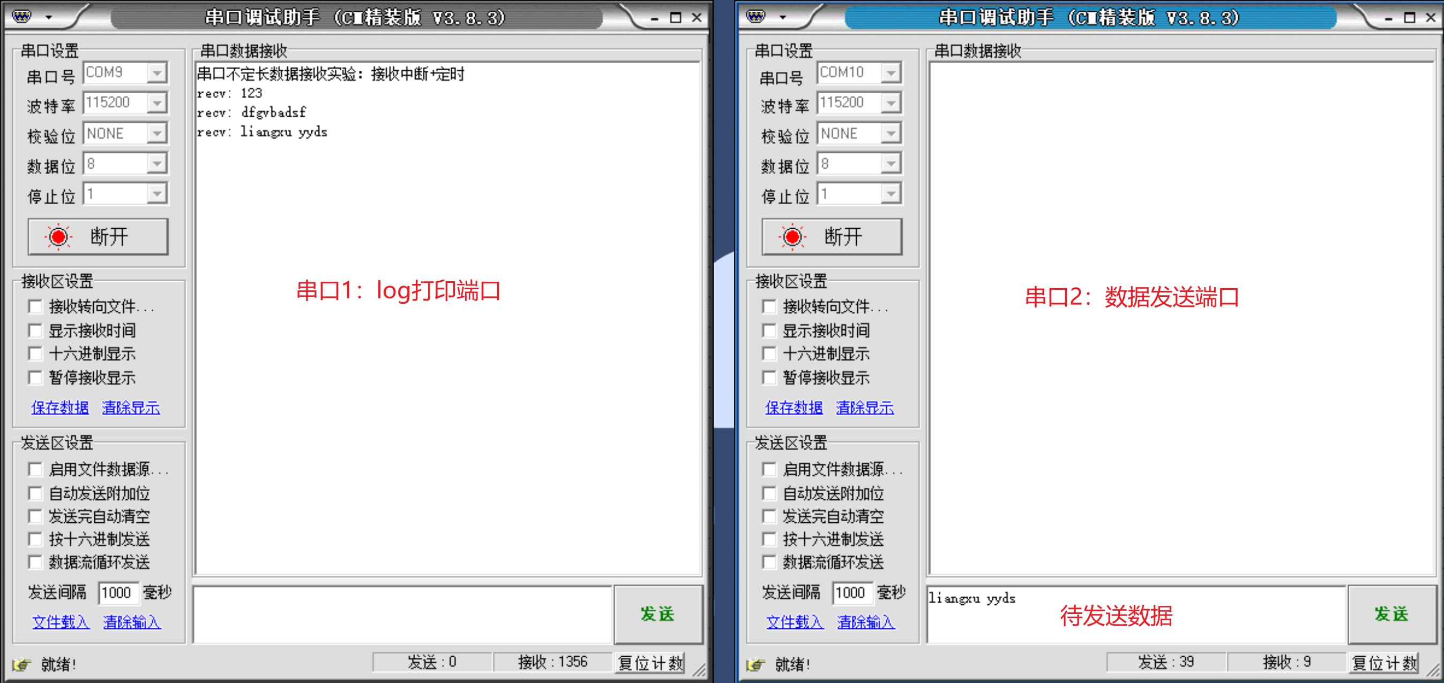
Task: Click app logo icon in COM10 window title bar
Action: point(755,16)
